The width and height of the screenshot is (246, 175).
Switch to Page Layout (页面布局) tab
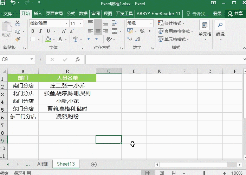[54, 14]
